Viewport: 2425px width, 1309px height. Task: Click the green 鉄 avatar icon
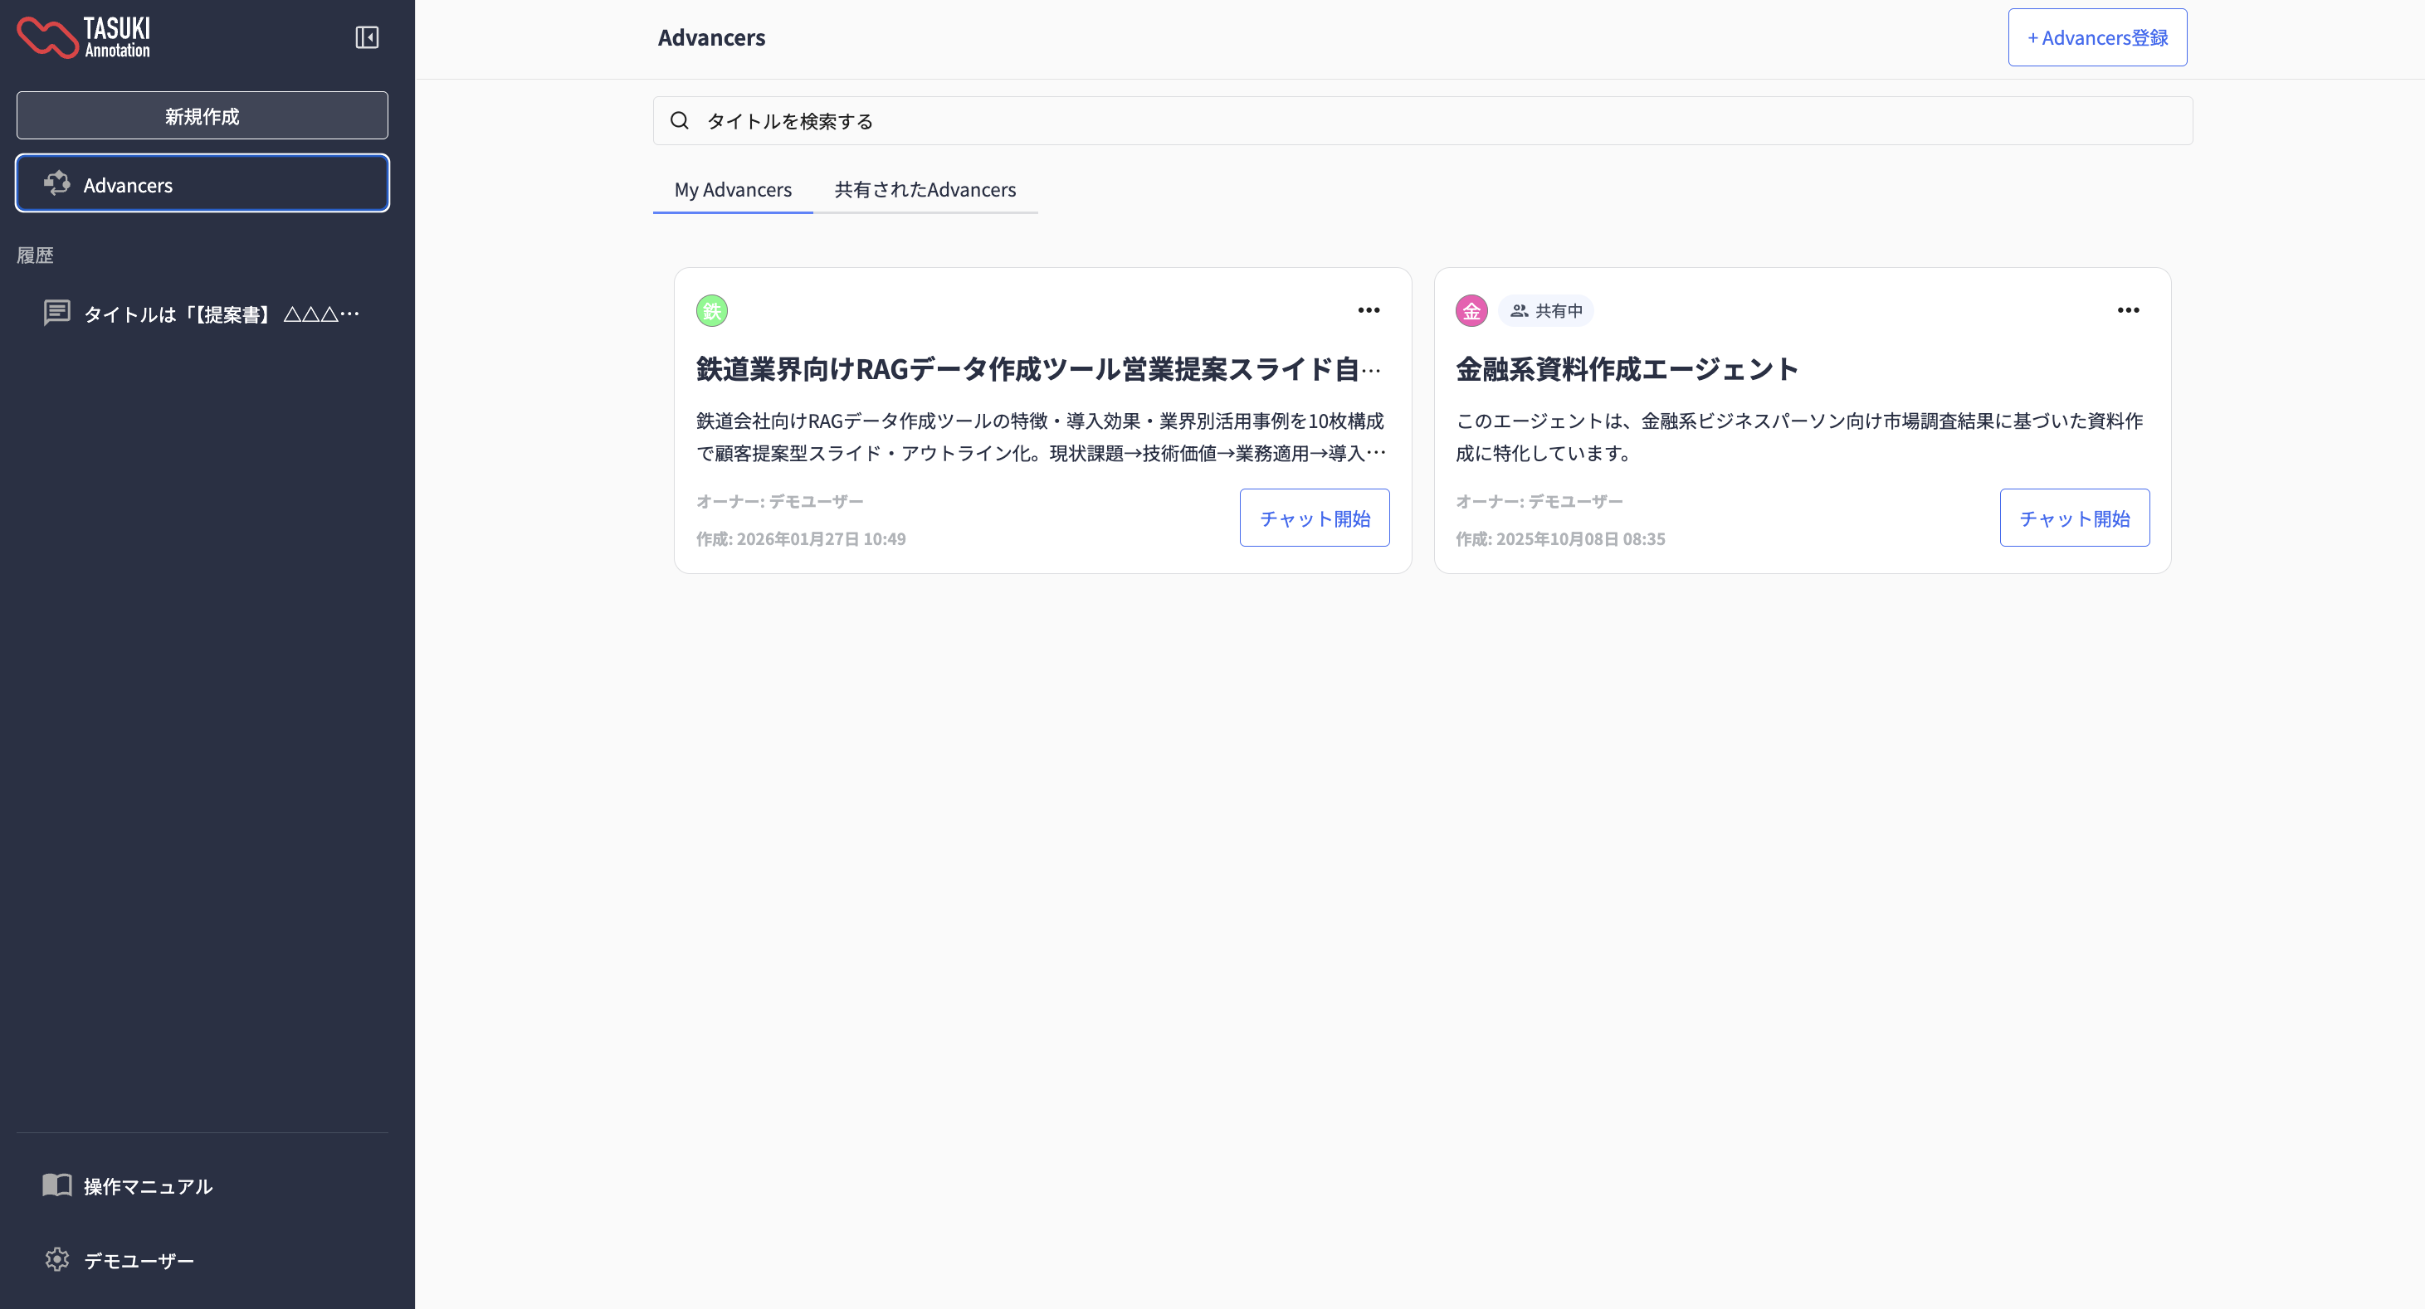(712, 310)
